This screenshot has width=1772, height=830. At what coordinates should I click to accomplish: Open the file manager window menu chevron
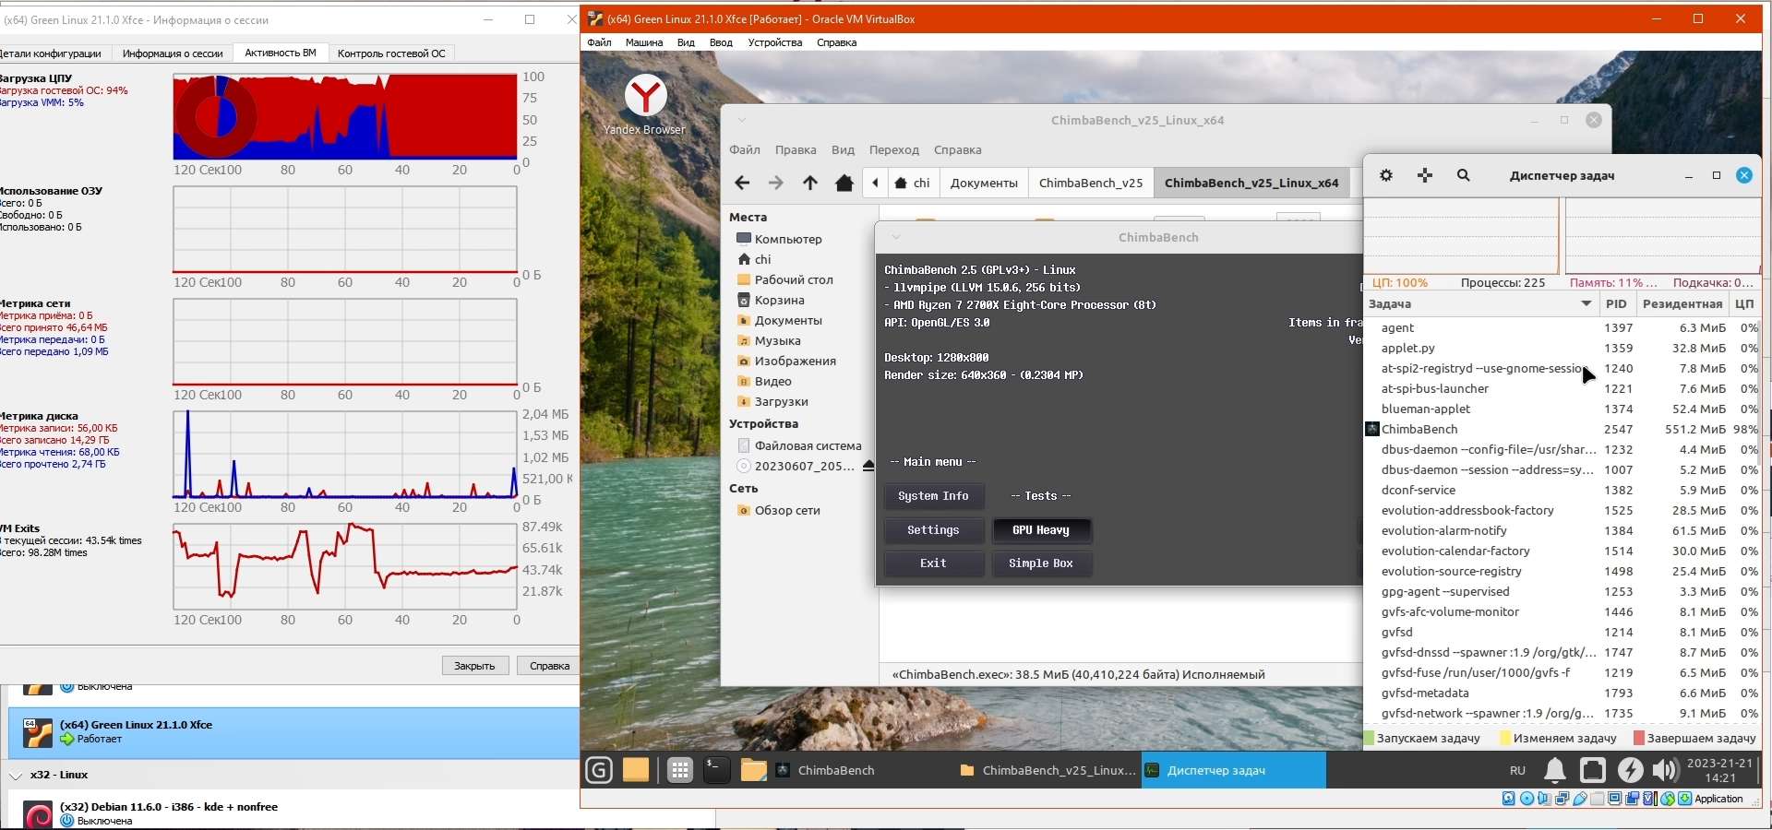tap(741, 120)
